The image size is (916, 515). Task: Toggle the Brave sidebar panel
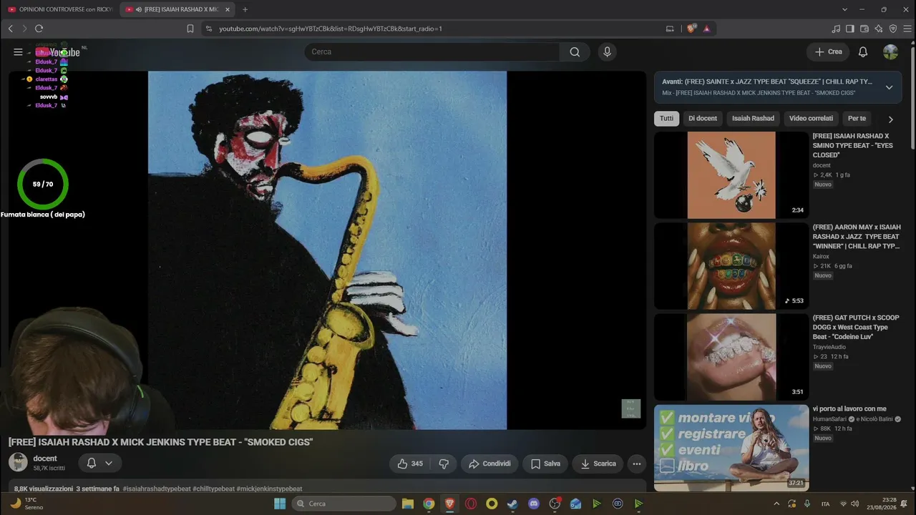click(850, 29)
